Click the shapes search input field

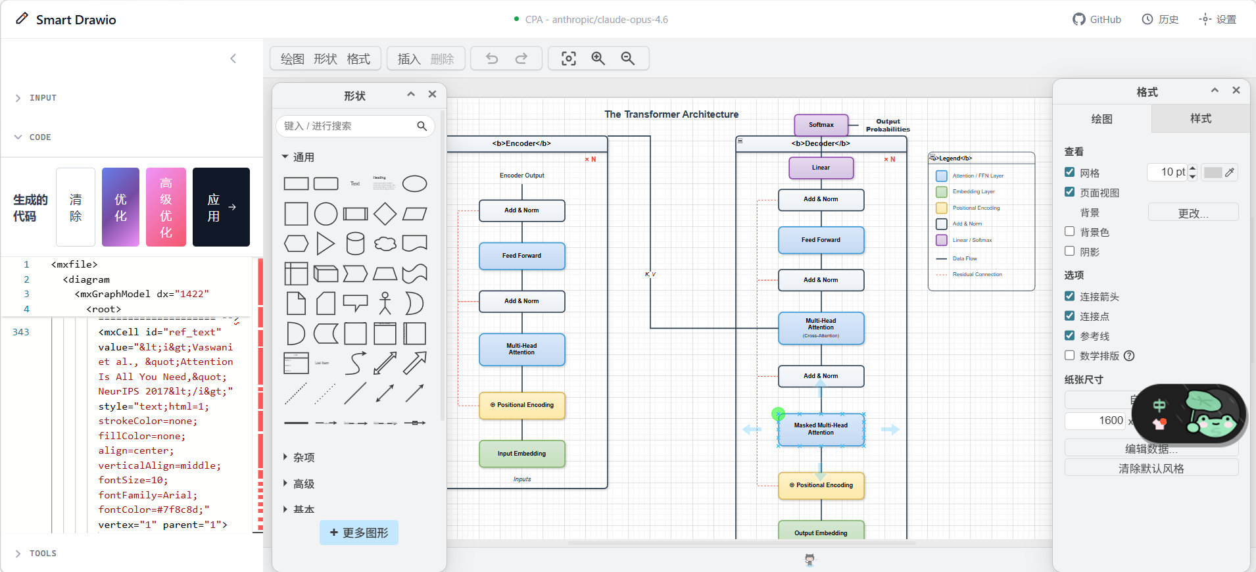tap(355, 126)
